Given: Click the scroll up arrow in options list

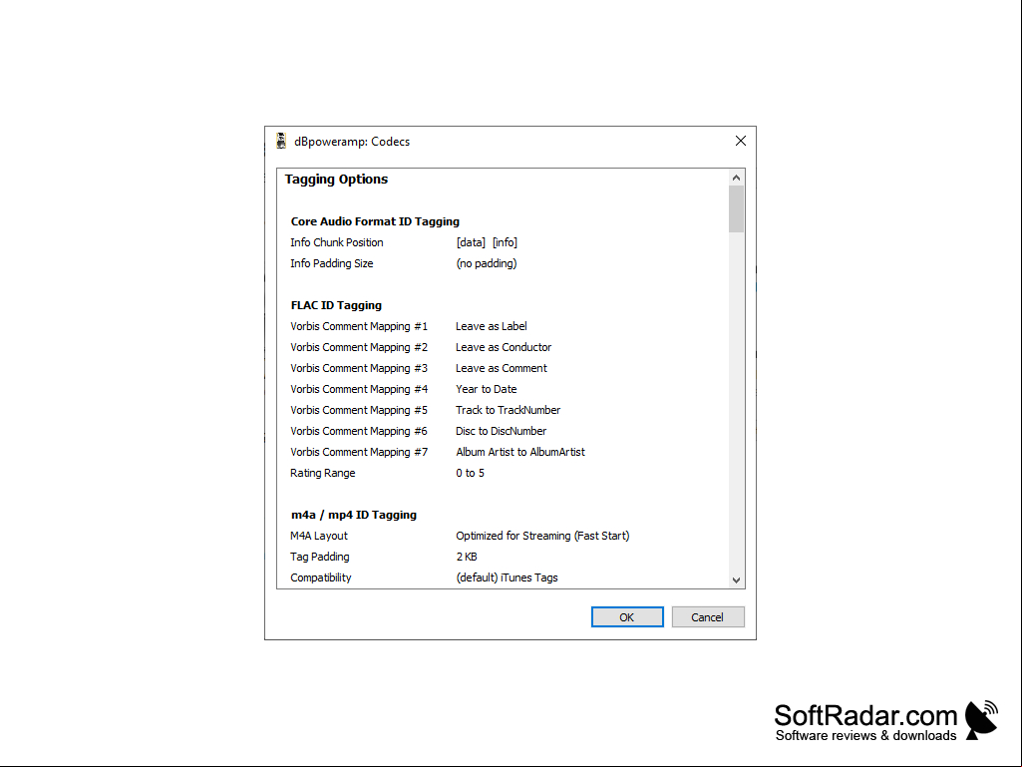Looking at the screenshot, I should click(736, 179).
